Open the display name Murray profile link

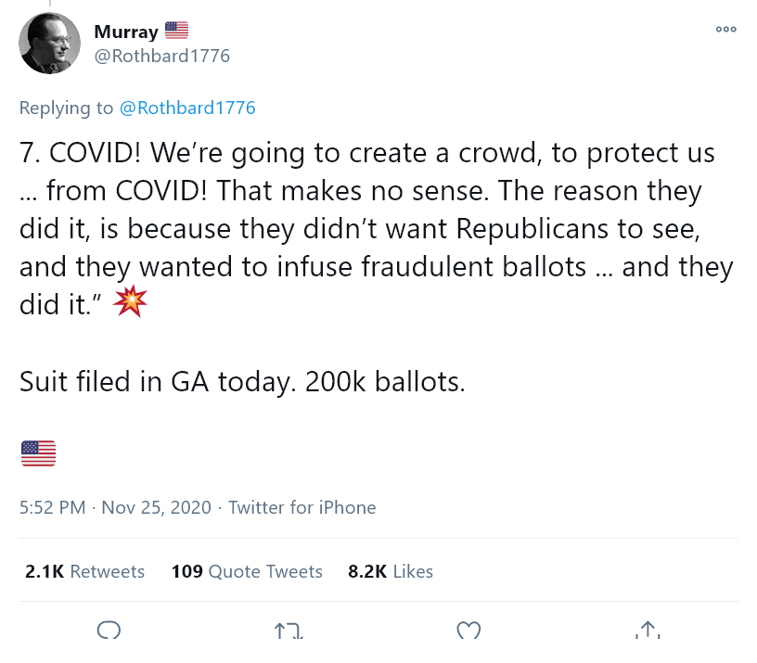tap(125, 32)
